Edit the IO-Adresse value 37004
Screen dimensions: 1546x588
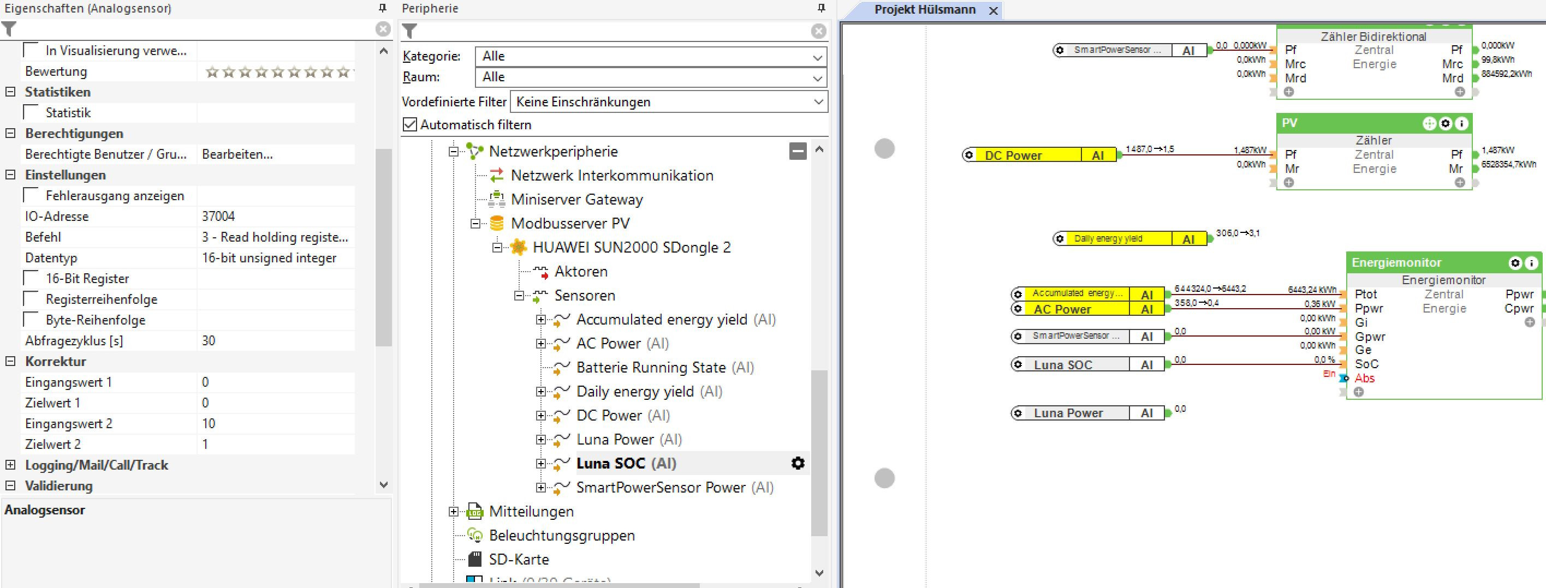[276, 217]
